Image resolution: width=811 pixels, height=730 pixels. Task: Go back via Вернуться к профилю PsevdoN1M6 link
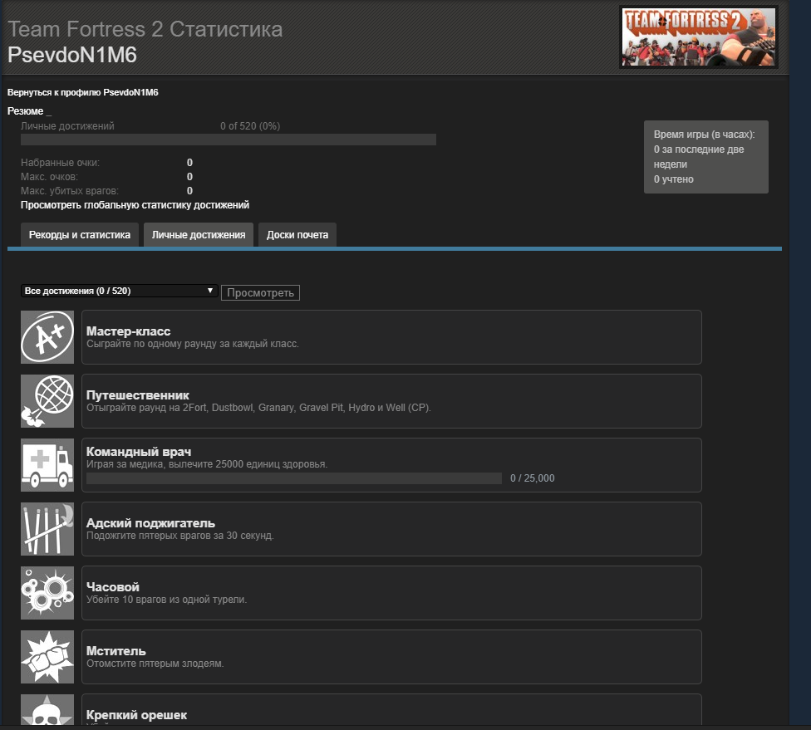coord(83,92)
